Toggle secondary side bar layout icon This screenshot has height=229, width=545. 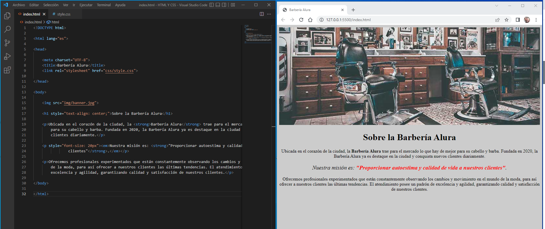point(224,5)
